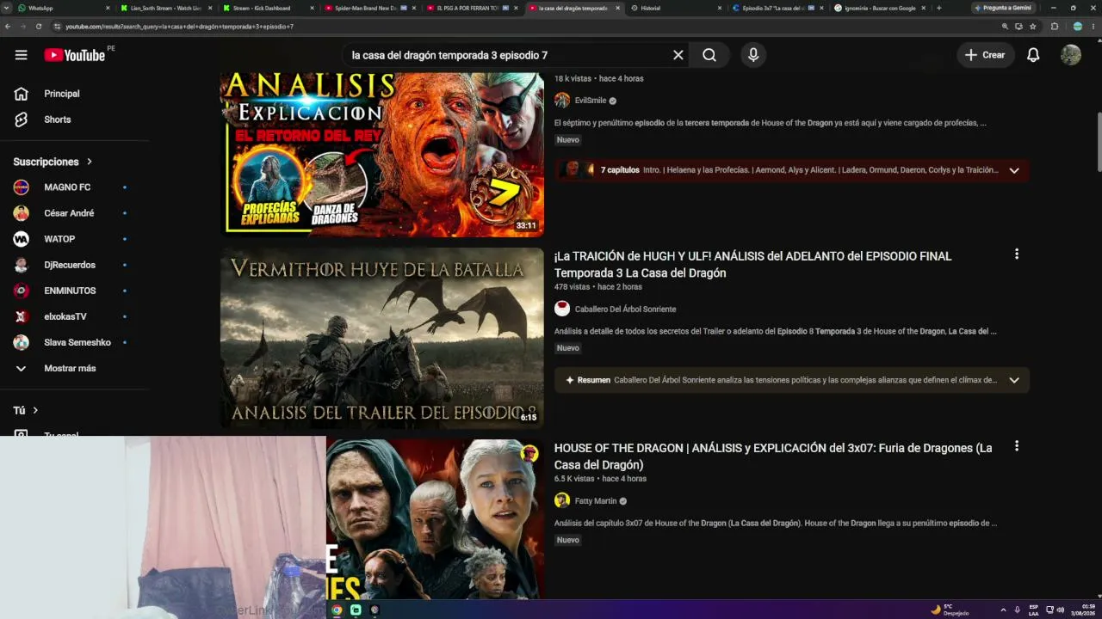Visit Caballero Del Árbol Sonriente channel name
This screenshot has width=1102, height=619.
click(x=625, y=309)
